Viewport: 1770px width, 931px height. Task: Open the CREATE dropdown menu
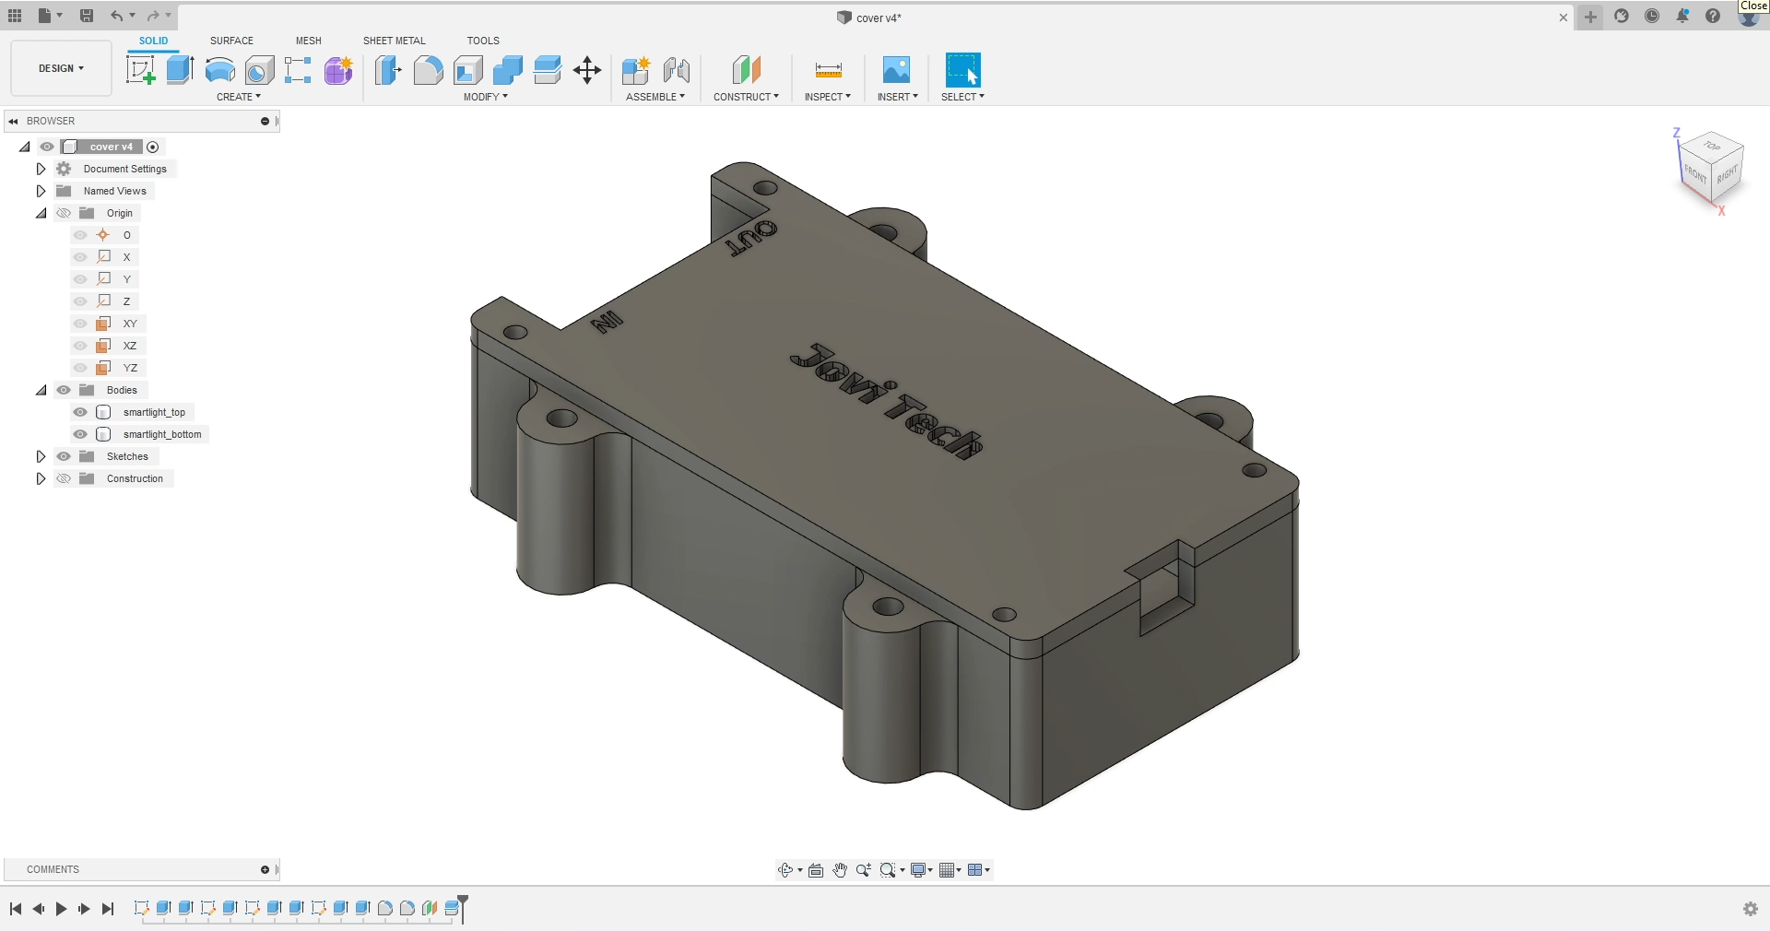click(x=239, y=97)
